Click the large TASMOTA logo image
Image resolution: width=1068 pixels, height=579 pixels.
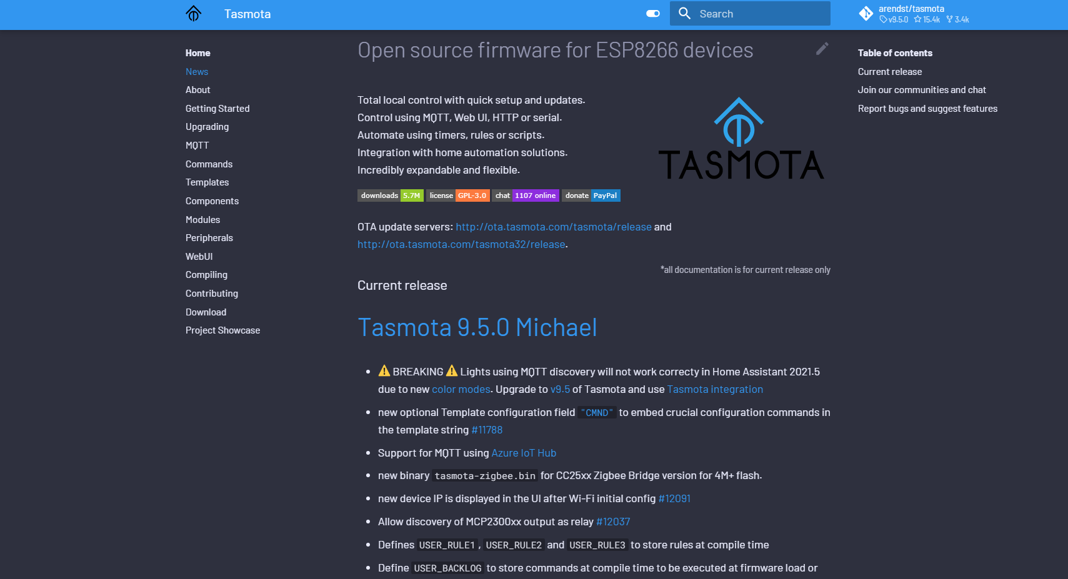(x=741, y=138)
